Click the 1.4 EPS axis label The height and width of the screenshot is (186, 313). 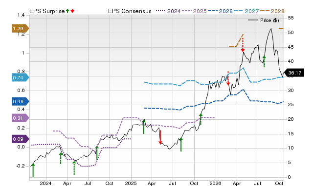pos(21,15)
